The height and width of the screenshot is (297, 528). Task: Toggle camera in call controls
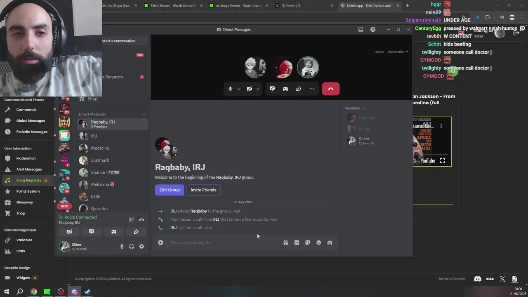click(249, 89)
